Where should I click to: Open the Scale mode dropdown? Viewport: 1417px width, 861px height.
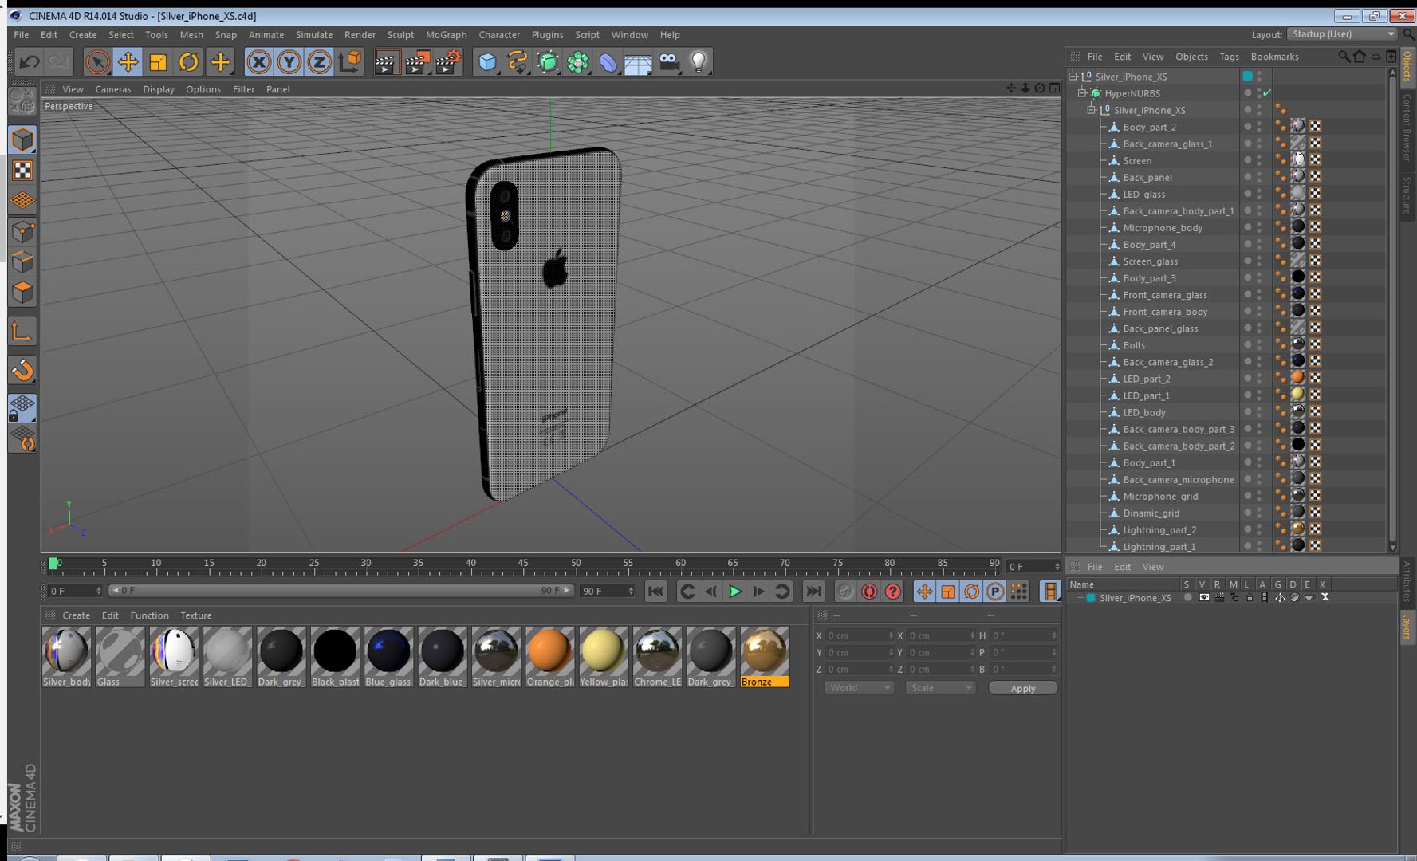pos(940,688)
